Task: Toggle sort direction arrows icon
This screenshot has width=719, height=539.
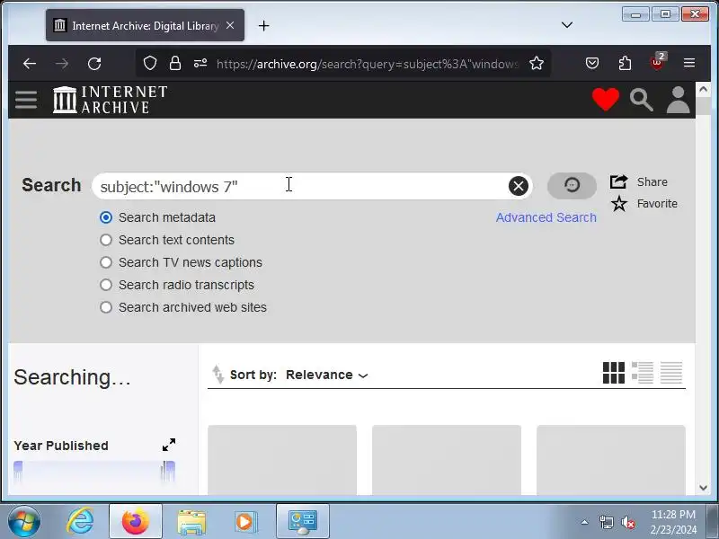Action: (x=217, y=375)
